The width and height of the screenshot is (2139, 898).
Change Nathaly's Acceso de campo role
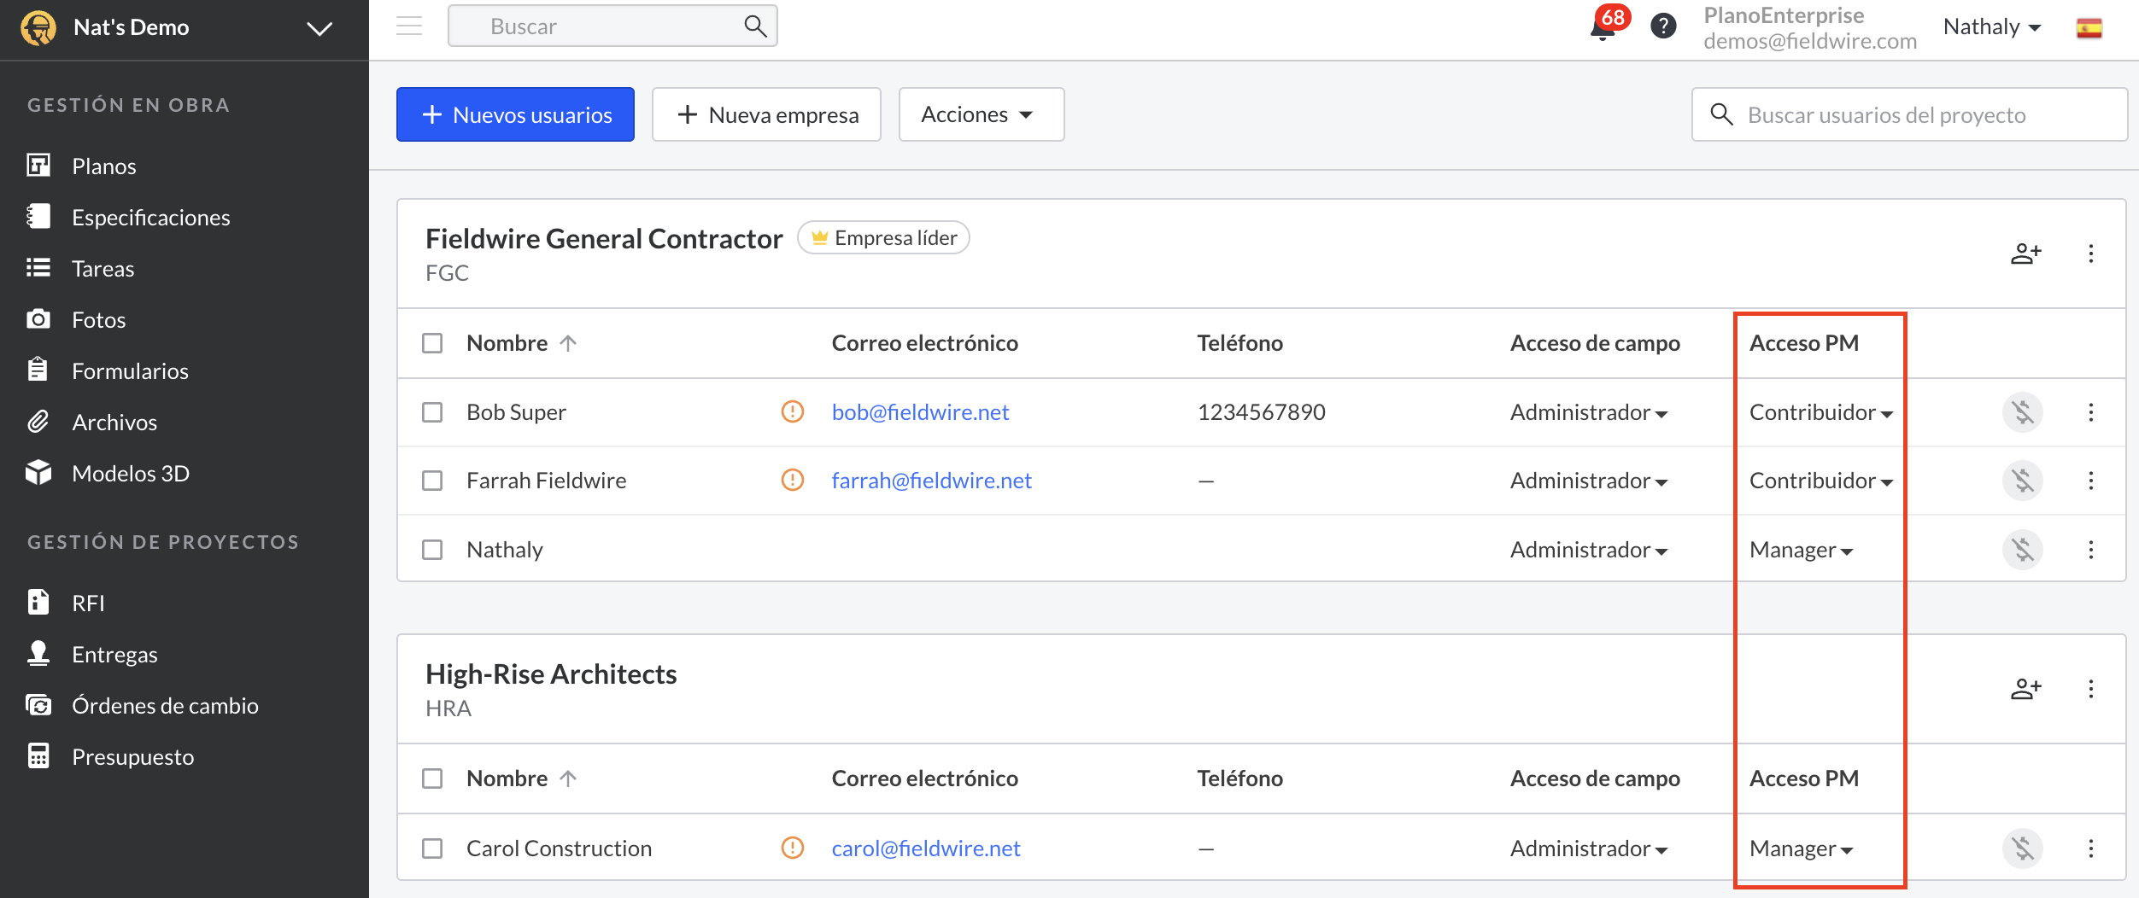pos(1589,550)
